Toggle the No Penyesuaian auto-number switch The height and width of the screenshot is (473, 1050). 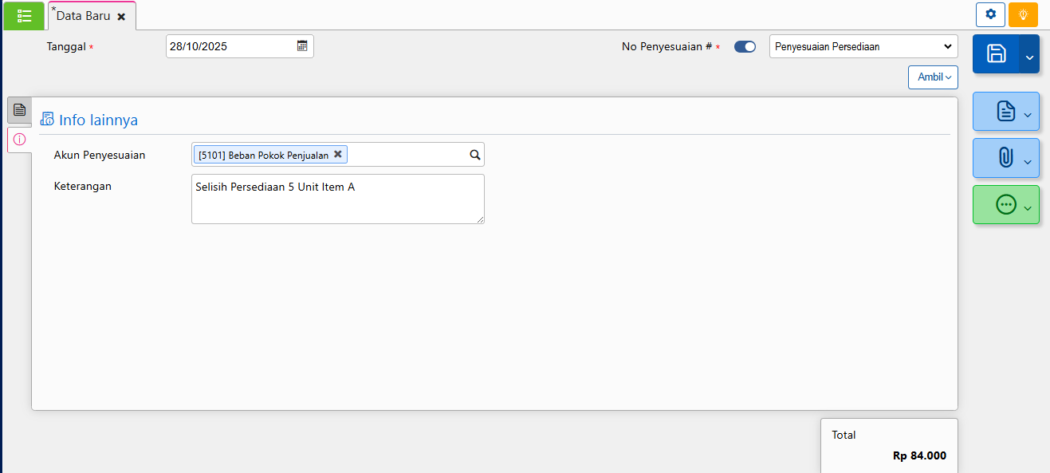click(x=745, y=47)
